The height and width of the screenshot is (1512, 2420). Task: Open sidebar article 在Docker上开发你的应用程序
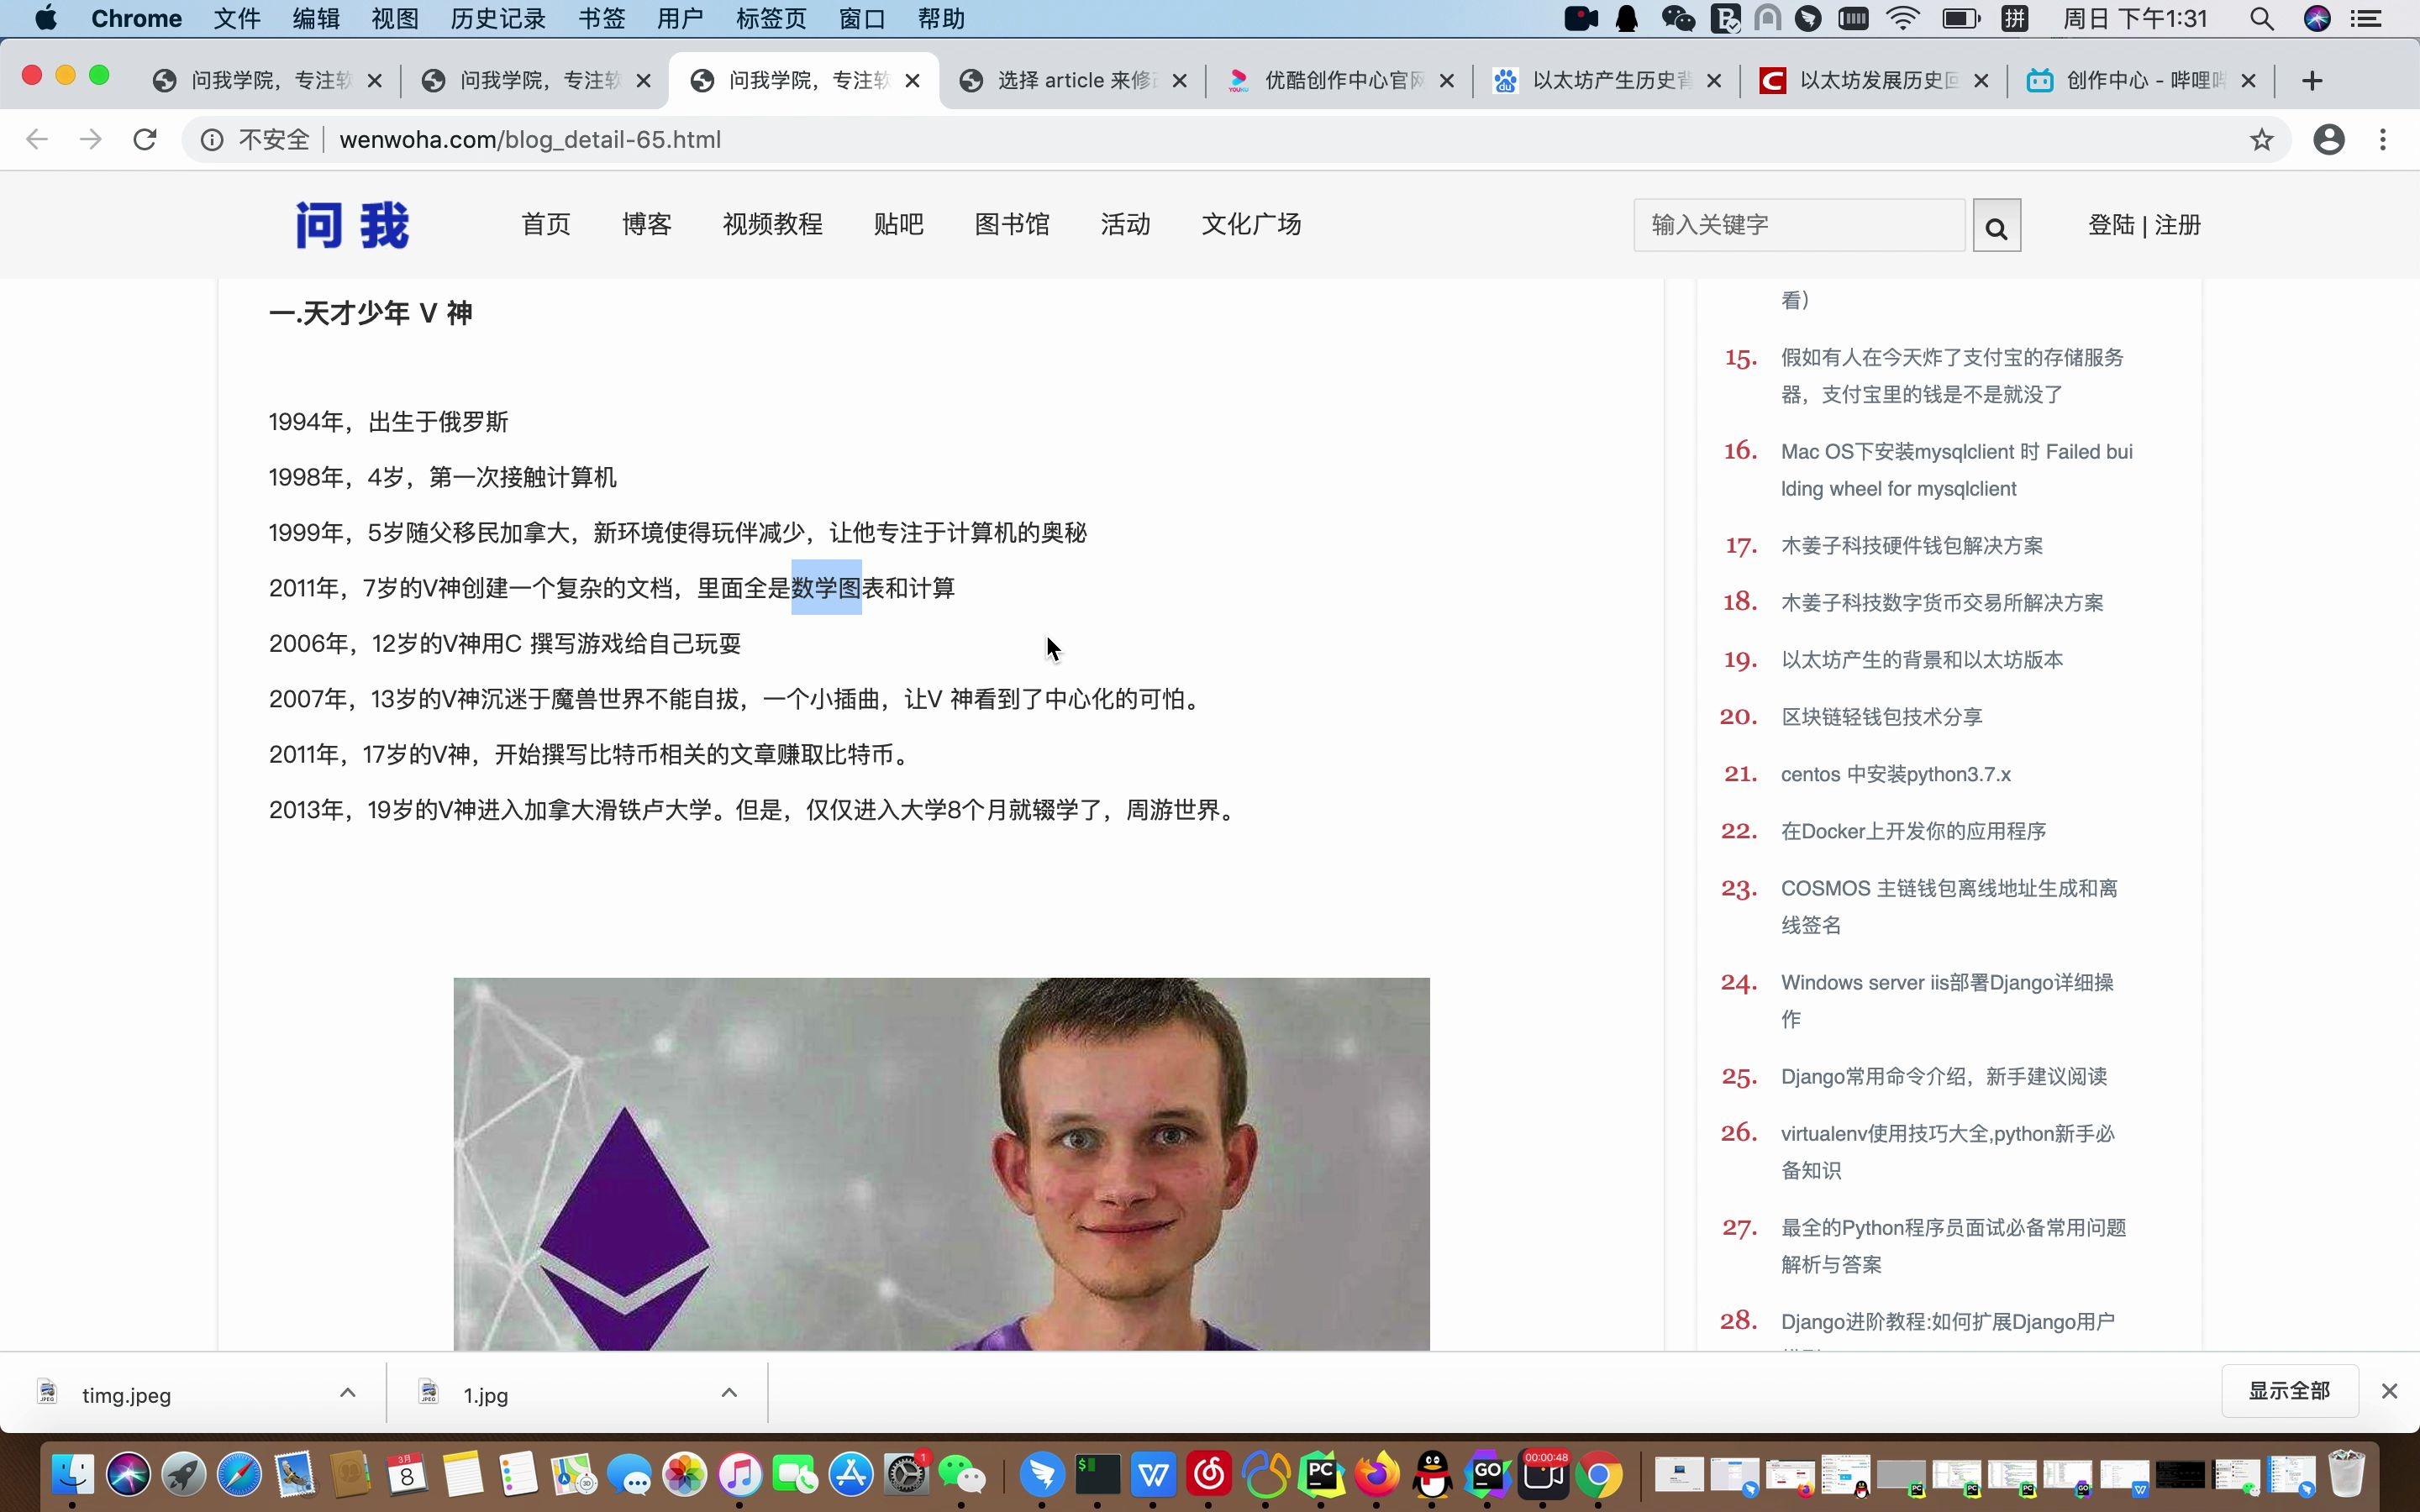coord(1913,831)
